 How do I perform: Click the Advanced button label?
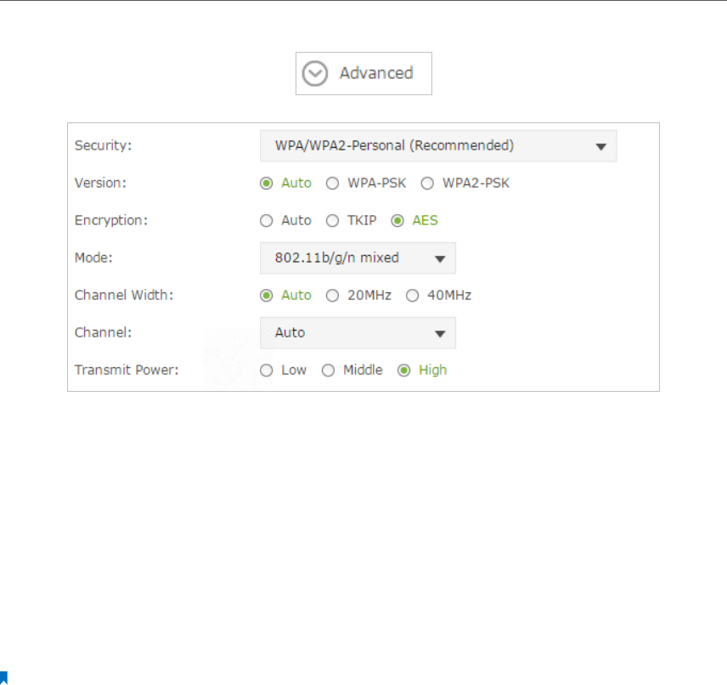click(x=376, y=73)
